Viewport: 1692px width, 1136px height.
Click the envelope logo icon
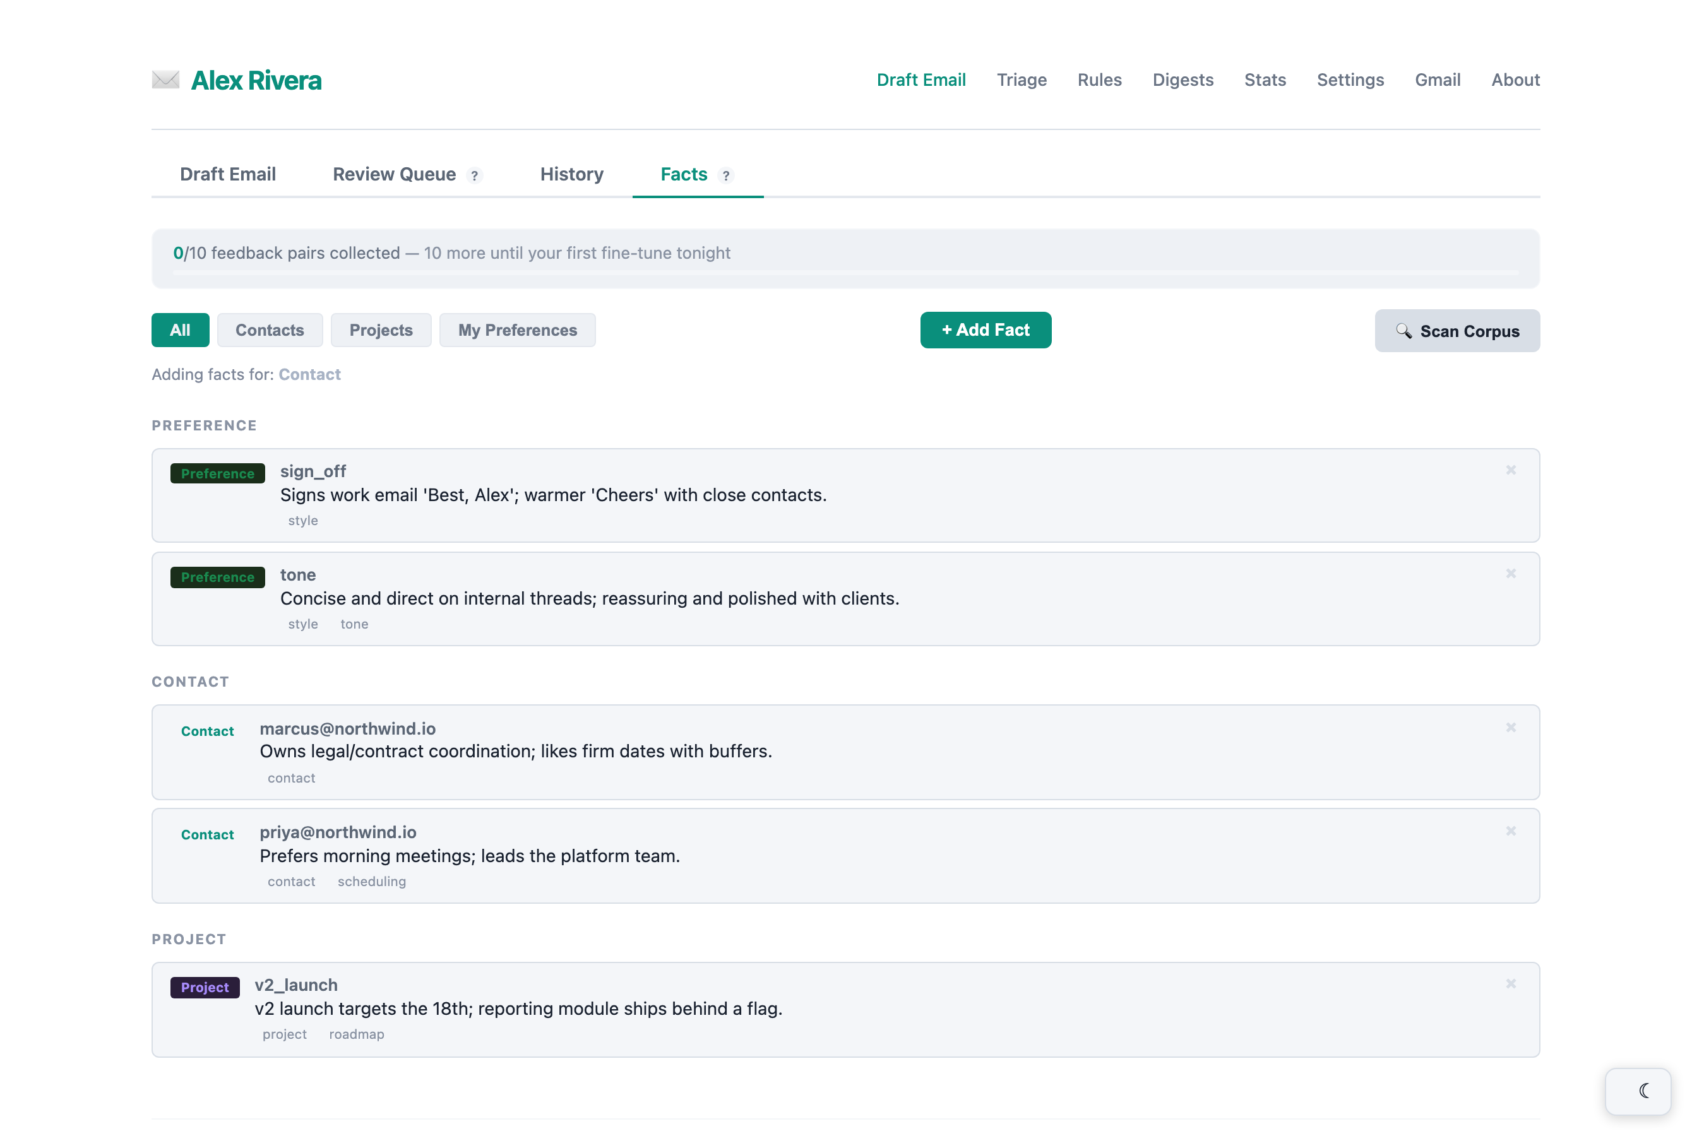click(x=165, y=80)
